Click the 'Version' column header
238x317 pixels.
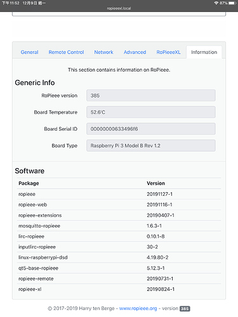(155, 183)
